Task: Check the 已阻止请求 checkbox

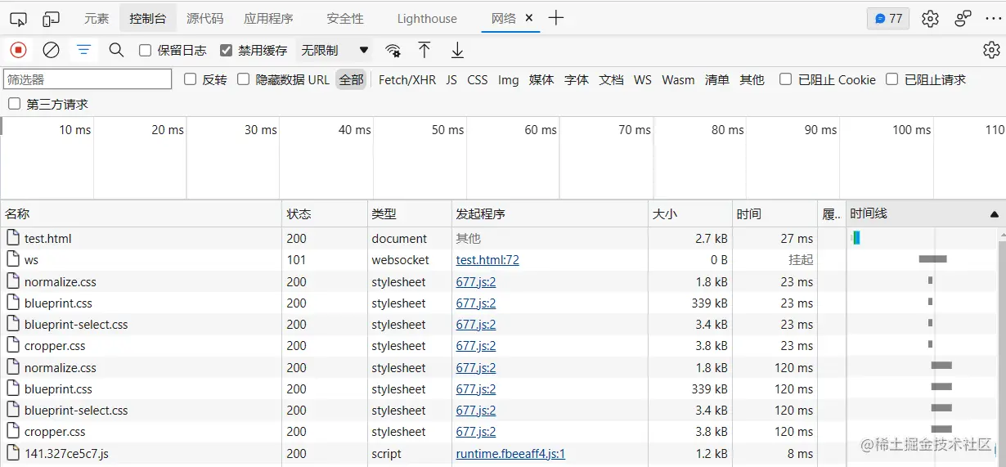Action: pyautogui.click(x=892, y=79)
